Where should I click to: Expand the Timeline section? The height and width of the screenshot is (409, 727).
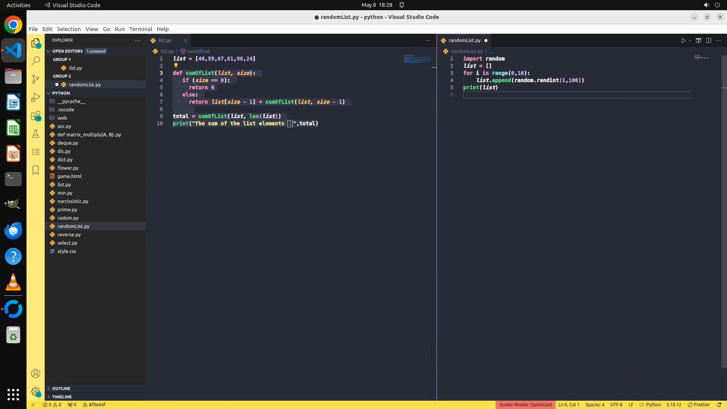(62, 397)
